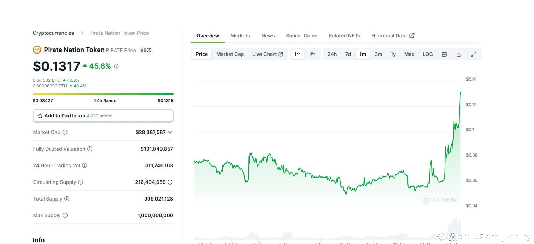Open the Related NFTs tab

[x=345, y=36]
